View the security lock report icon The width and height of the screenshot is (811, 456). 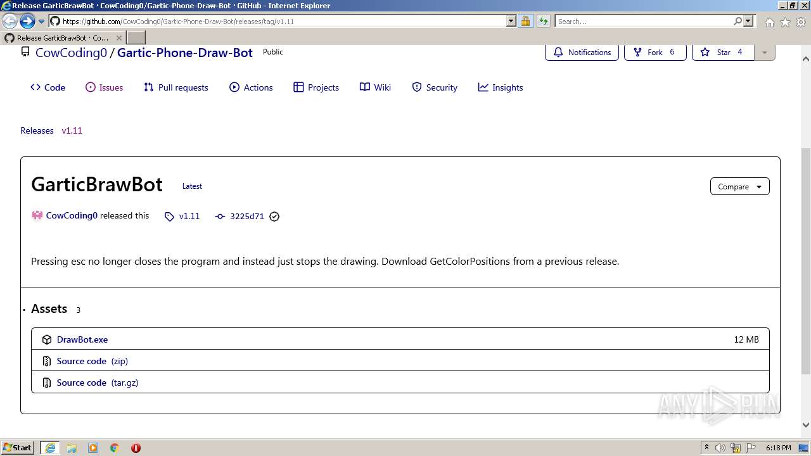coord(525,21)
